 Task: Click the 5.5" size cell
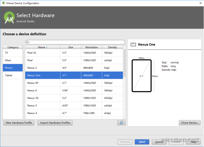(71, 53)
